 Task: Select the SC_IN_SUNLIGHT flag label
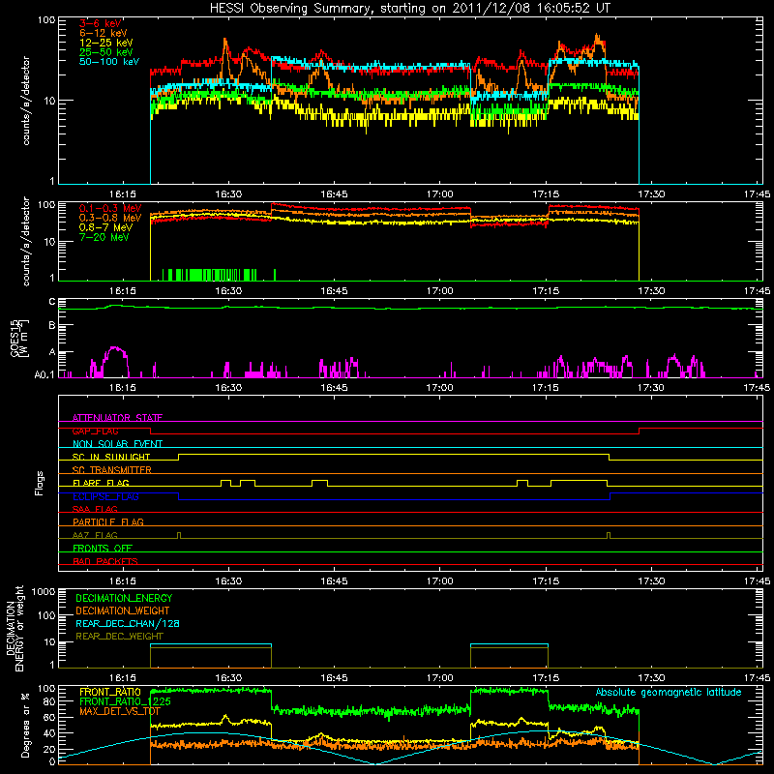coord(111,457)
